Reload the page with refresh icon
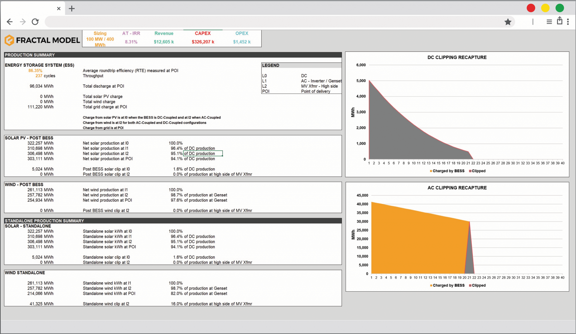576x334 pixels. (x=35, y=22)
